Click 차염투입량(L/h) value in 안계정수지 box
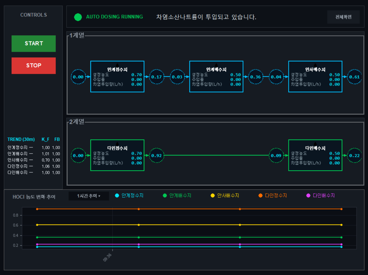This screenshot has height=275, width=368. coord(137,84)
